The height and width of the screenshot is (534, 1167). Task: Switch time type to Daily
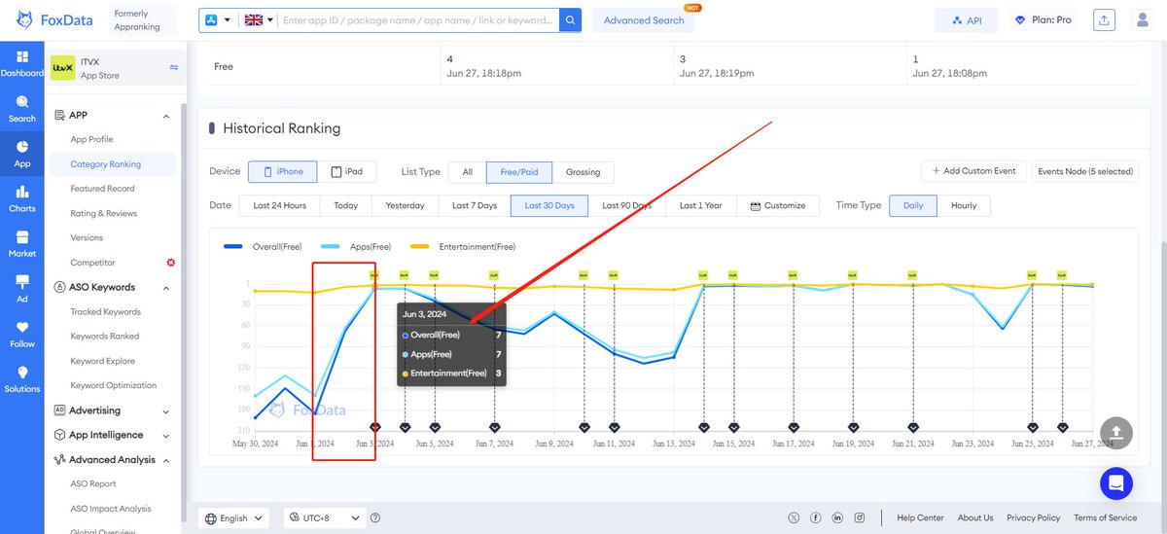click(x=913, y=205)
